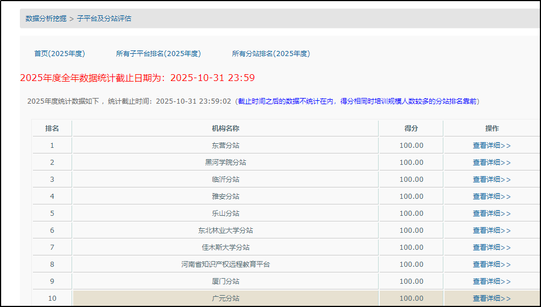This screenshot has width=541, height=307.
Task: View details for 临沂分站
Action: tap(492, 180)
